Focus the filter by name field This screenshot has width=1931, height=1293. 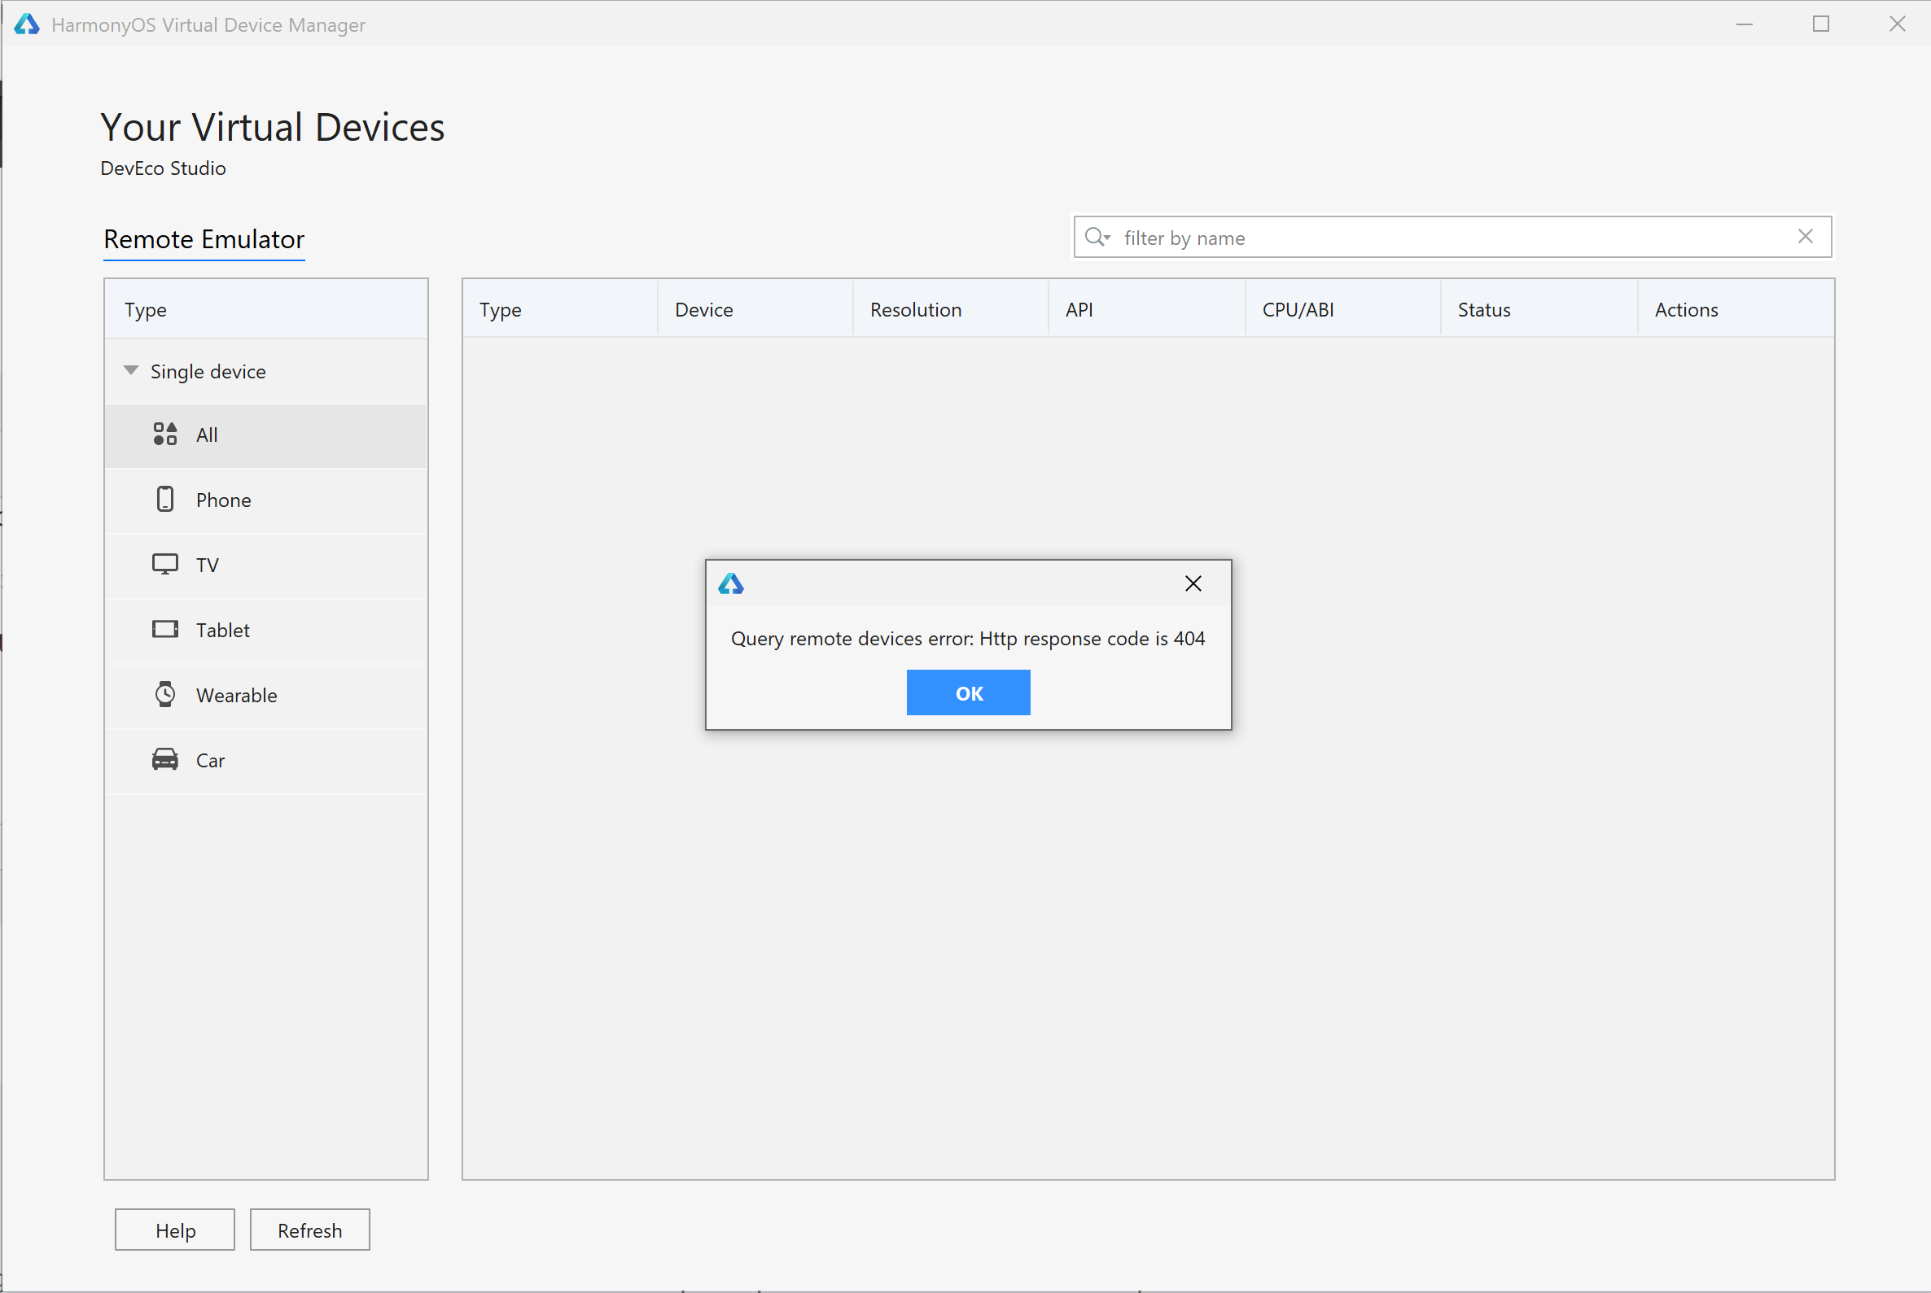coord(1452,238)
